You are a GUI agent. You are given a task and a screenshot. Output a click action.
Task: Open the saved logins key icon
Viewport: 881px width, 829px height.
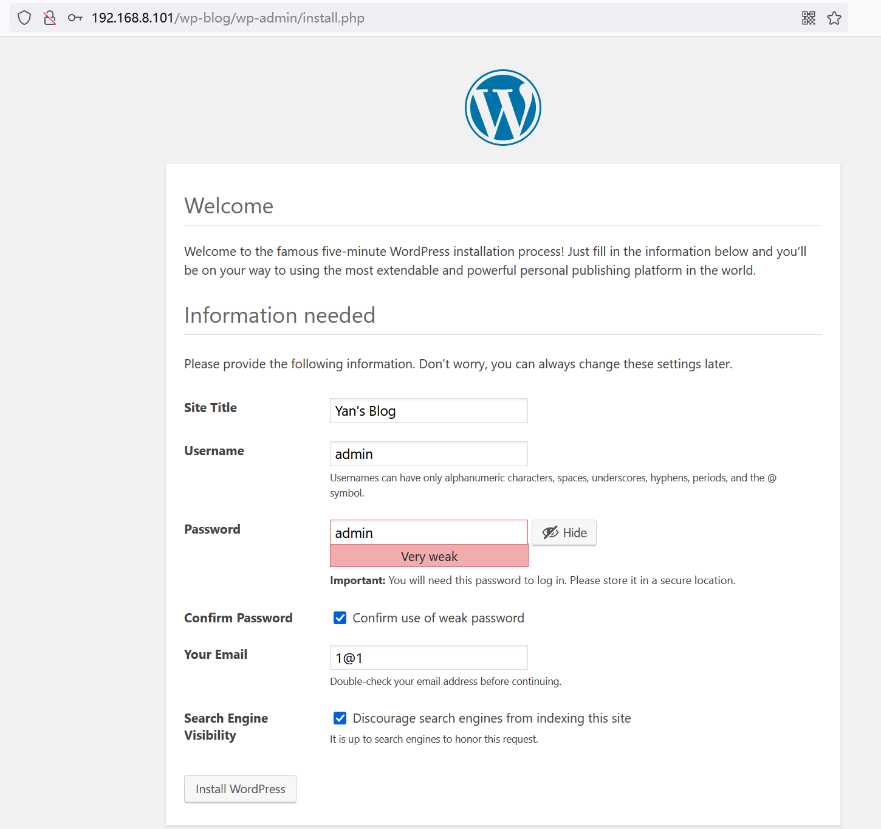coord(75,18)
